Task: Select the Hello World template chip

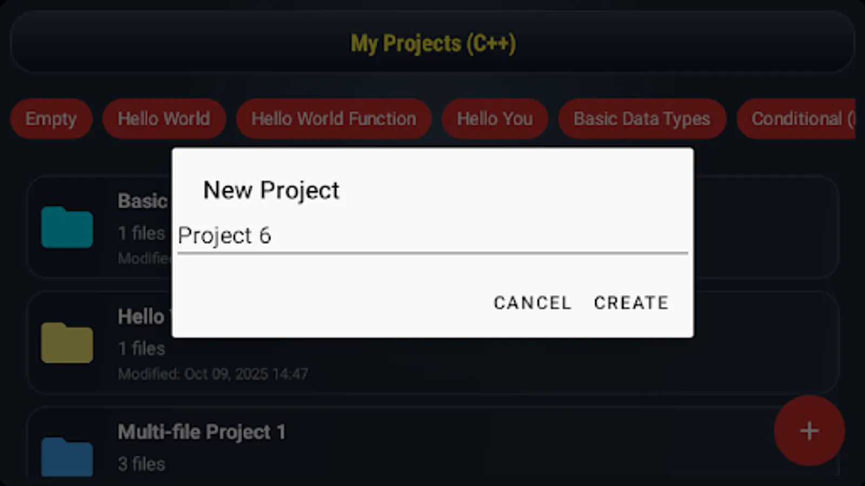Action: 164,119
